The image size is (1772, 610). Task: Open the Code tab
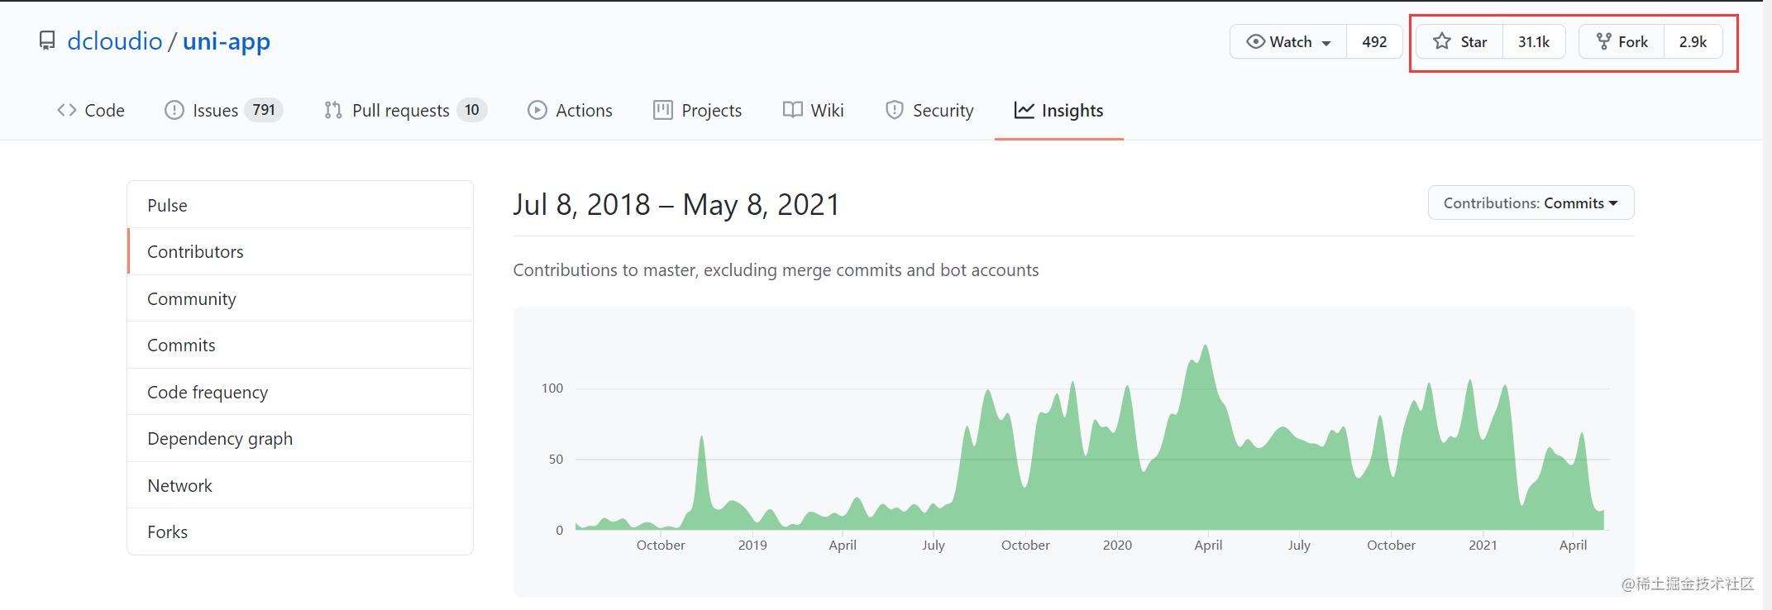[x=91, y=110]
